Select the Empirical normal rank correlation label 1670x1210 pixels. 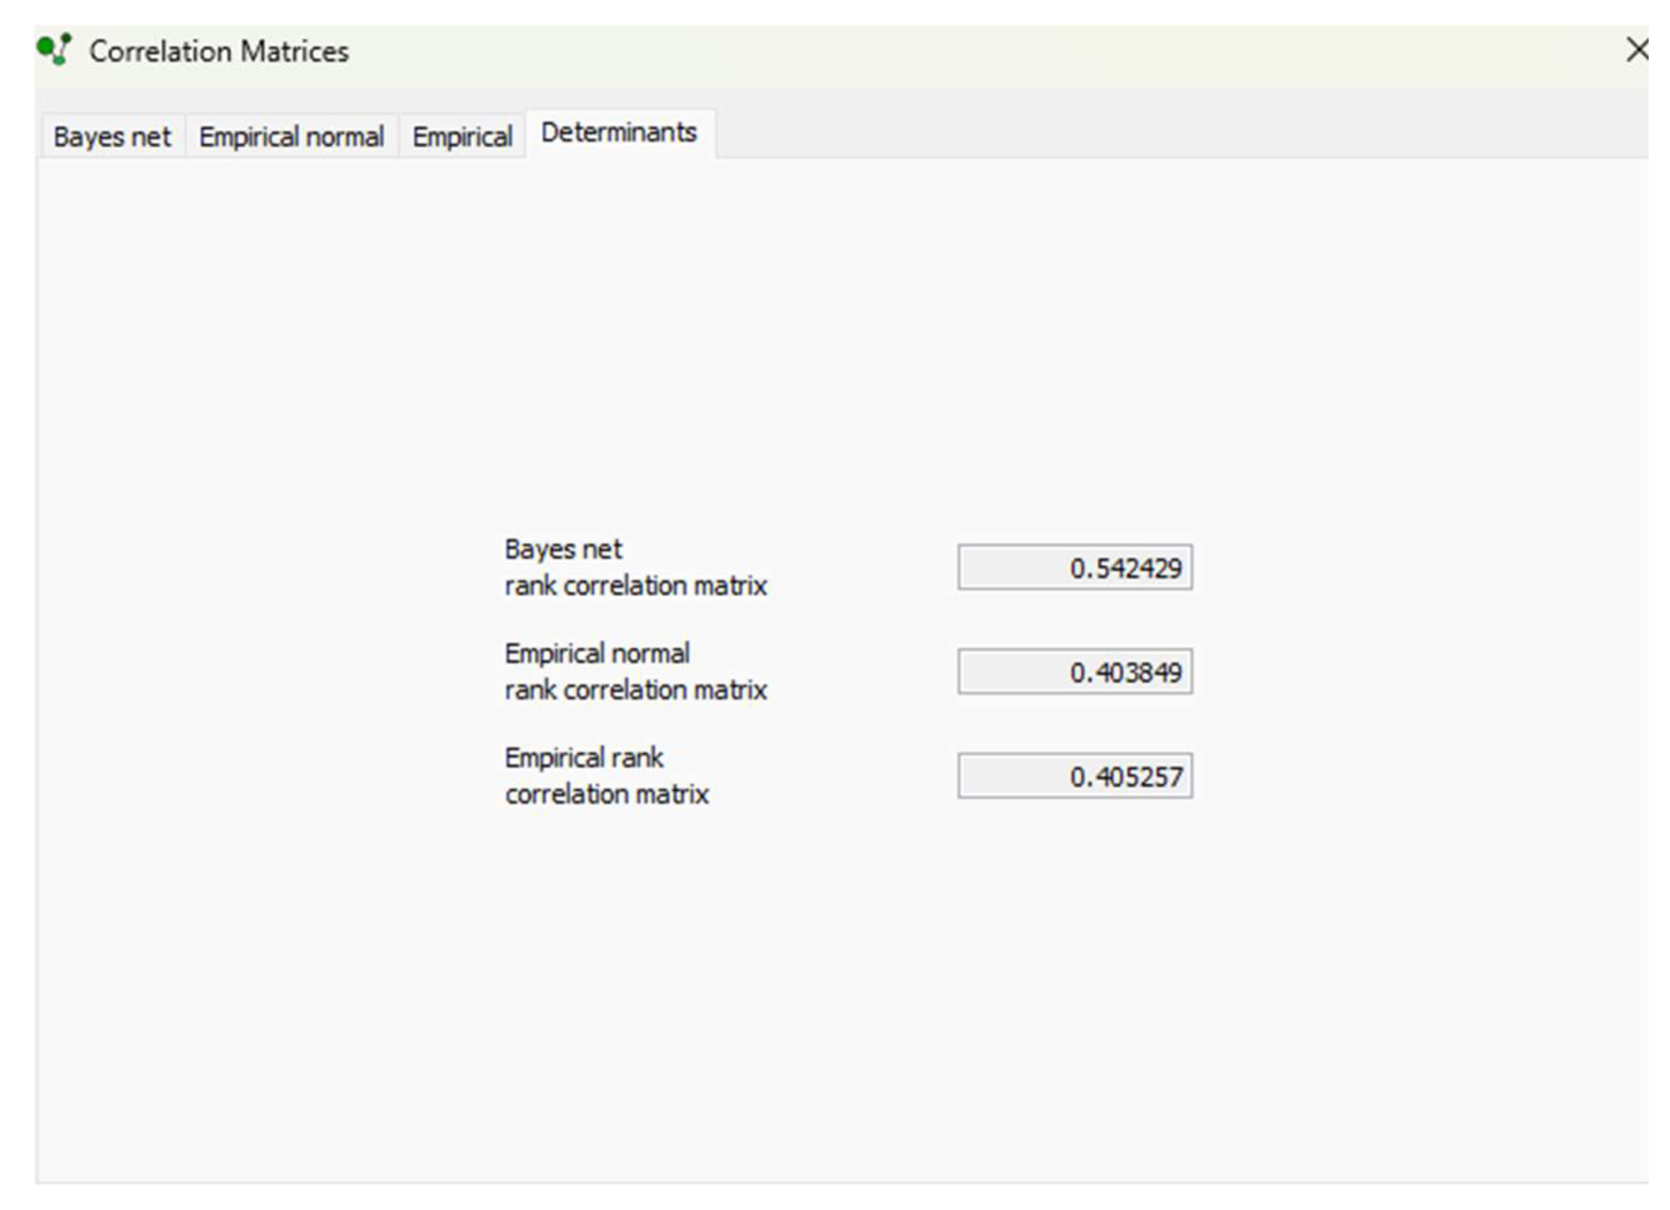[636, 671]
